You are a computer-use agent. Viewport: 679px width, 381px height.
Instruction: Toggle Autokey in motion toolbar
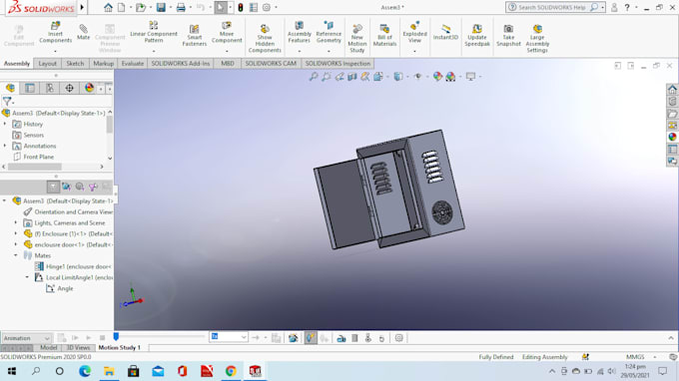click(x=311, y=338)
